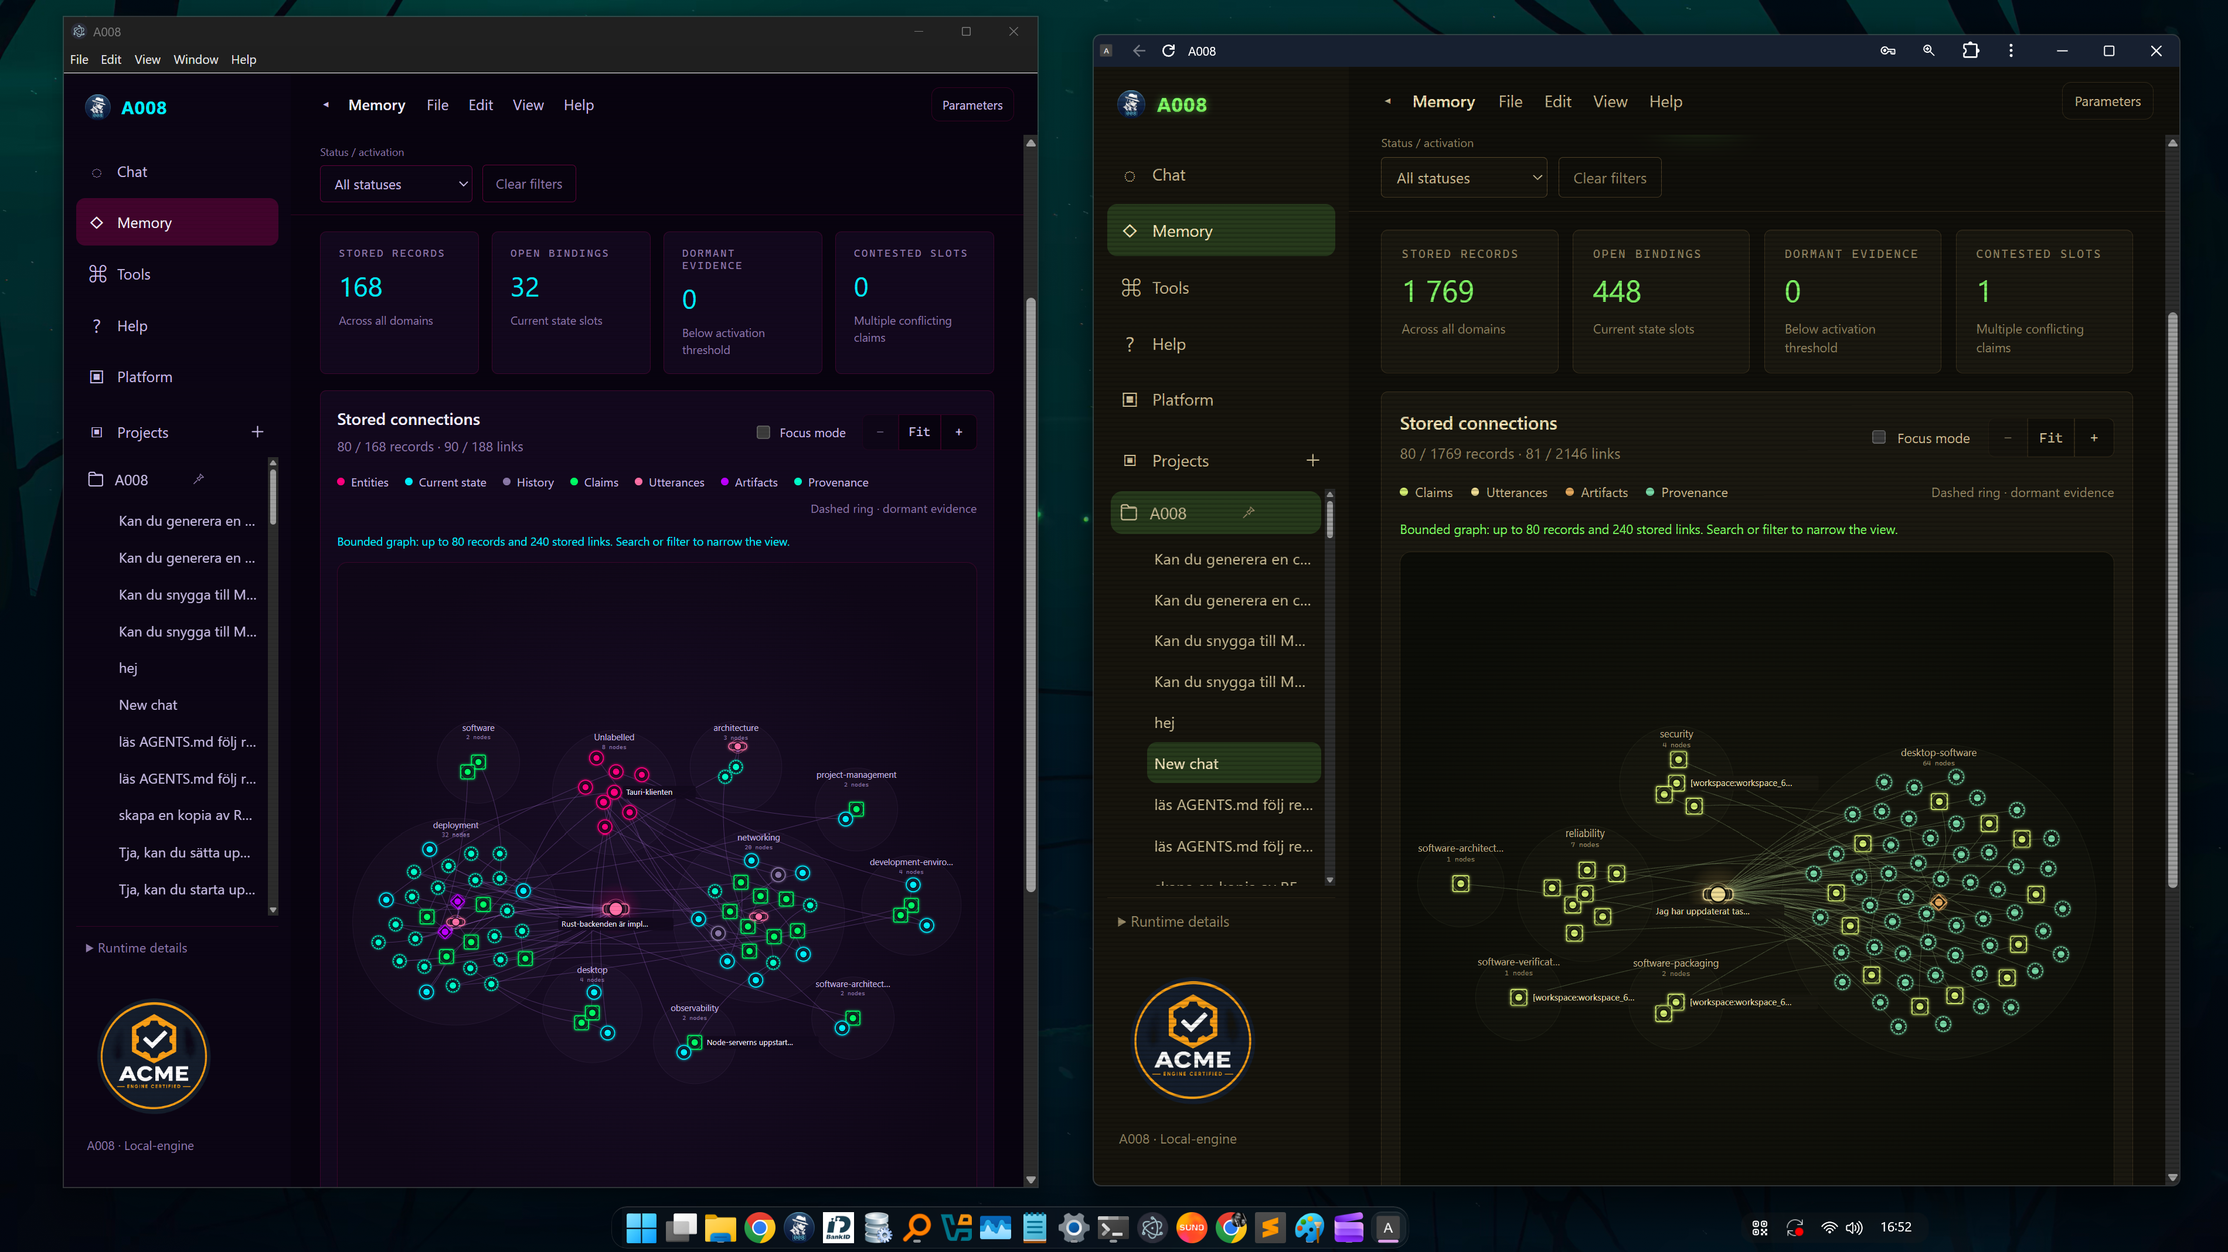Open the three-dot menu in right window title bar
The width and height of the screenshot is (2228, 1252).
tap(2011, 51)
